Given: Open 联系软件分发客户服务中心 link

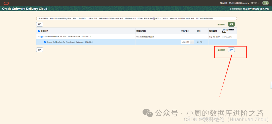Looking at the screenshot, I should click(x=256, y=9).
